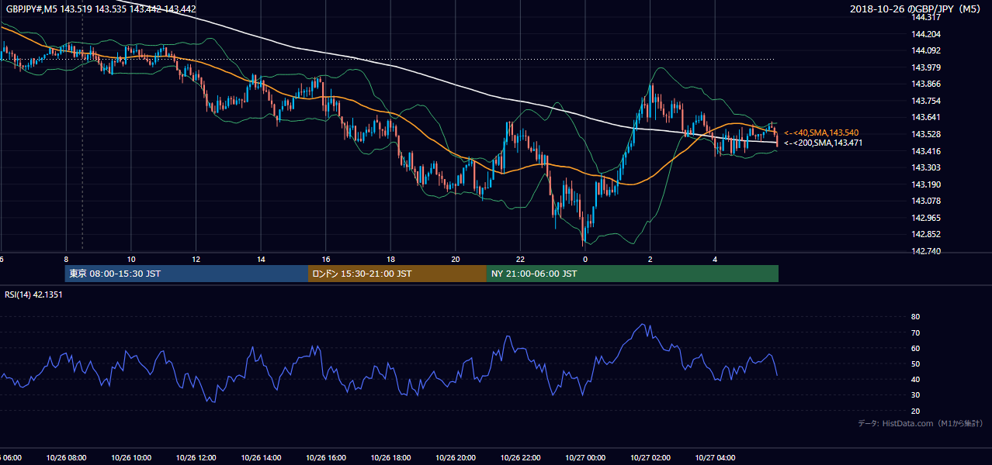Viewport: 992px width, 465px height.
Task: Click the 10/27 04:00 time label
Action: 715,457
